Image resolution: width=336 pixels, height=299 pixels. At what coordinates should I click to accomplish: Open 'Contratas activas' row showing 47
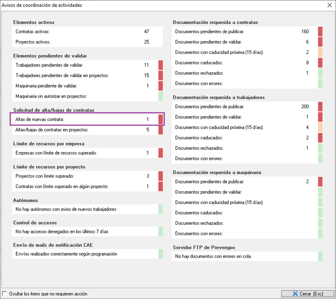pos(83,32)
